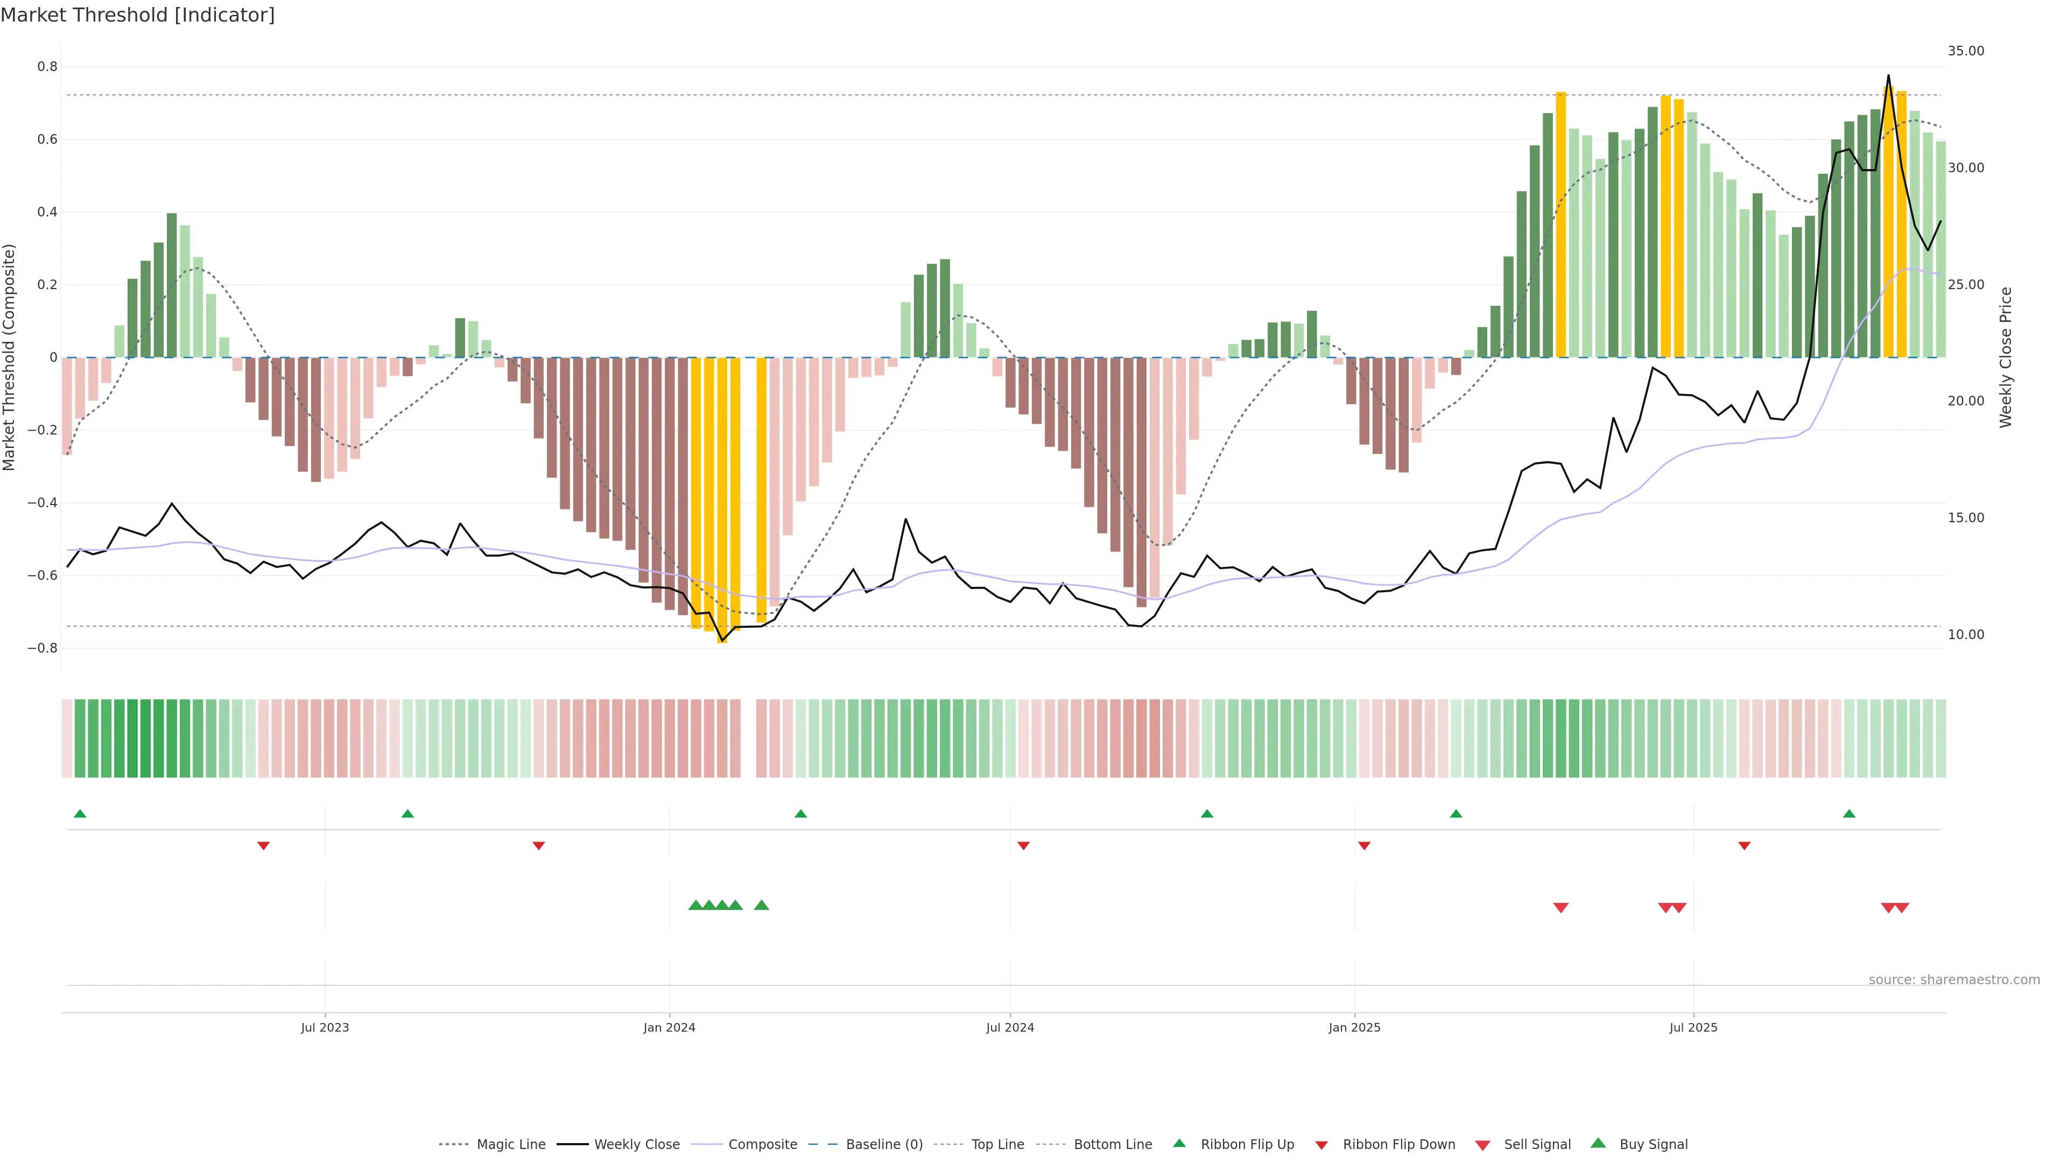Click the Ribbon Flip Down legend triangle icon
This screenshot has width=2067, height=1163.
(1321, 1145)
